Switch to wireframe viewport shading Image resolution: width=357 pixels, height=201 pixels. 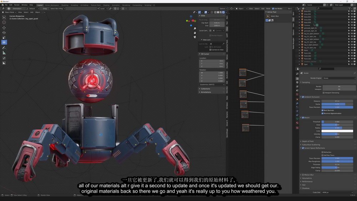215,12
